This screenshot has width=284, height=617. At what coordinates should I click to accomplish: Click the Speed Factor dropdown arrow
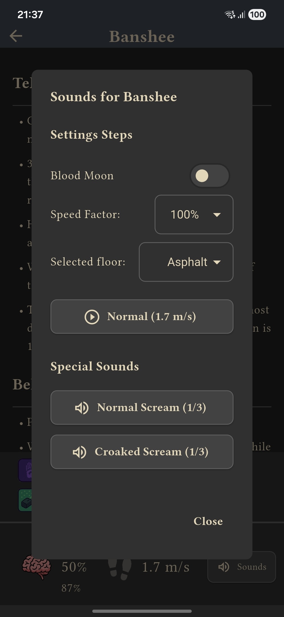(x=217, y=215)
